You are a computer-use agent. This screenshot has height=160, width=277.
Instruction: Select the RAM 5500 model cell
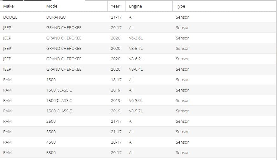(51, 152)
